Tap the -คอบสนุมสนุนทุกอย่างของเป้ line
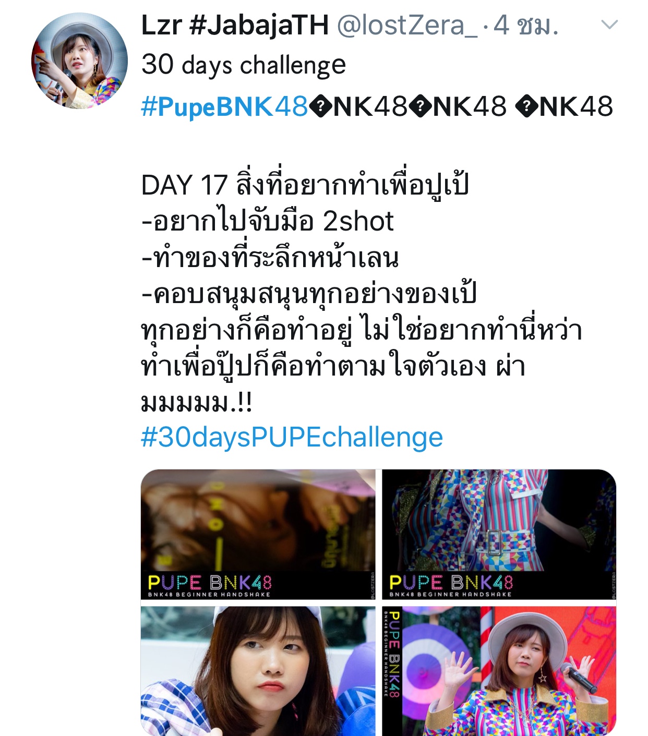 (308, 294)
